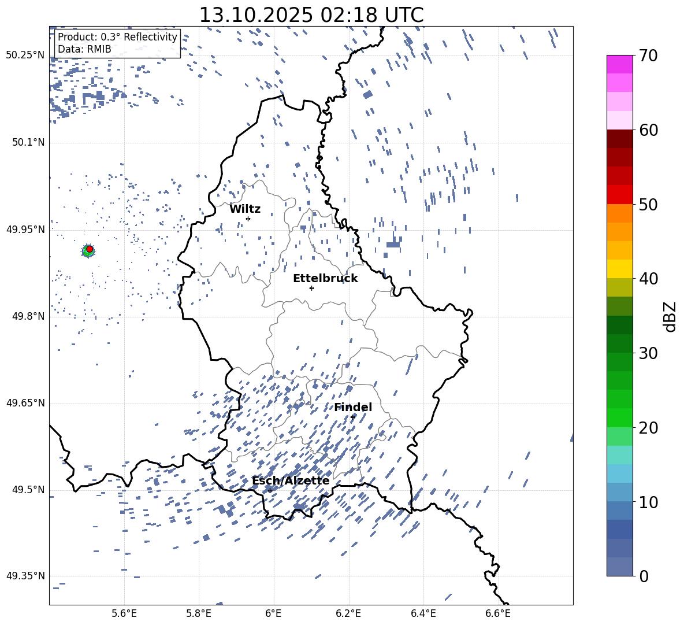Screen dimensions: 684x625
Task: Click the 20 tick on the colorbar
Action: 648,428
